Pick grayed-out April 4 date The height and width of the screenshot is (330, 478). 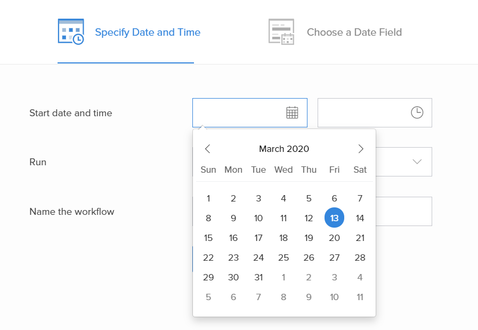pyautogui.click(x=360, y=277)
